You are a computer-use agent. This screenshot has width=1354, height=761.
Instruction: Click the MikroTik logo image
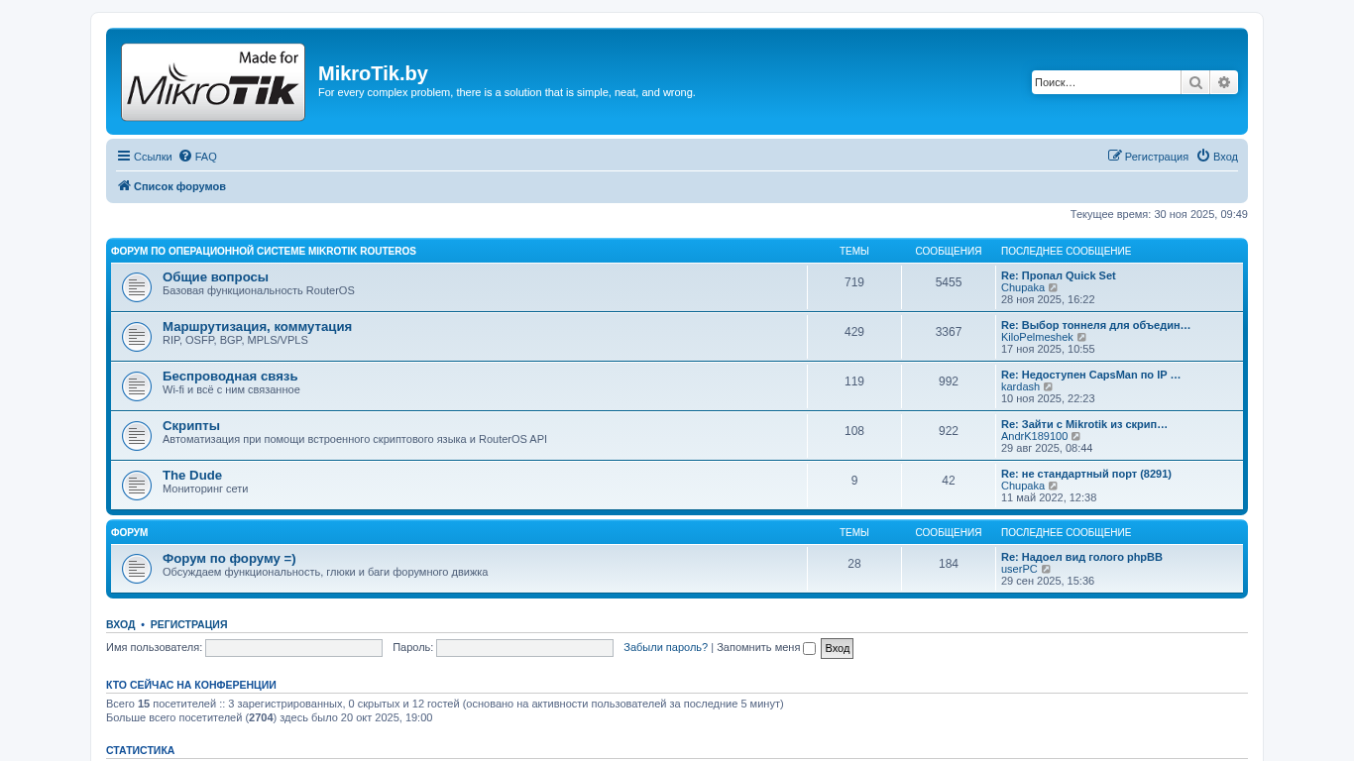[213, 82]
